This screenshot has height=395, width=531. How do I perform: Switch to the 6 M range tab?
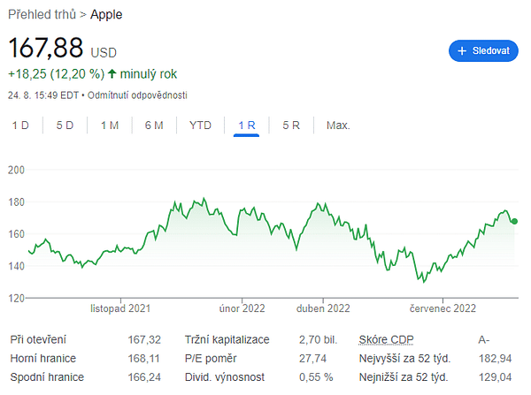point(154,125)
